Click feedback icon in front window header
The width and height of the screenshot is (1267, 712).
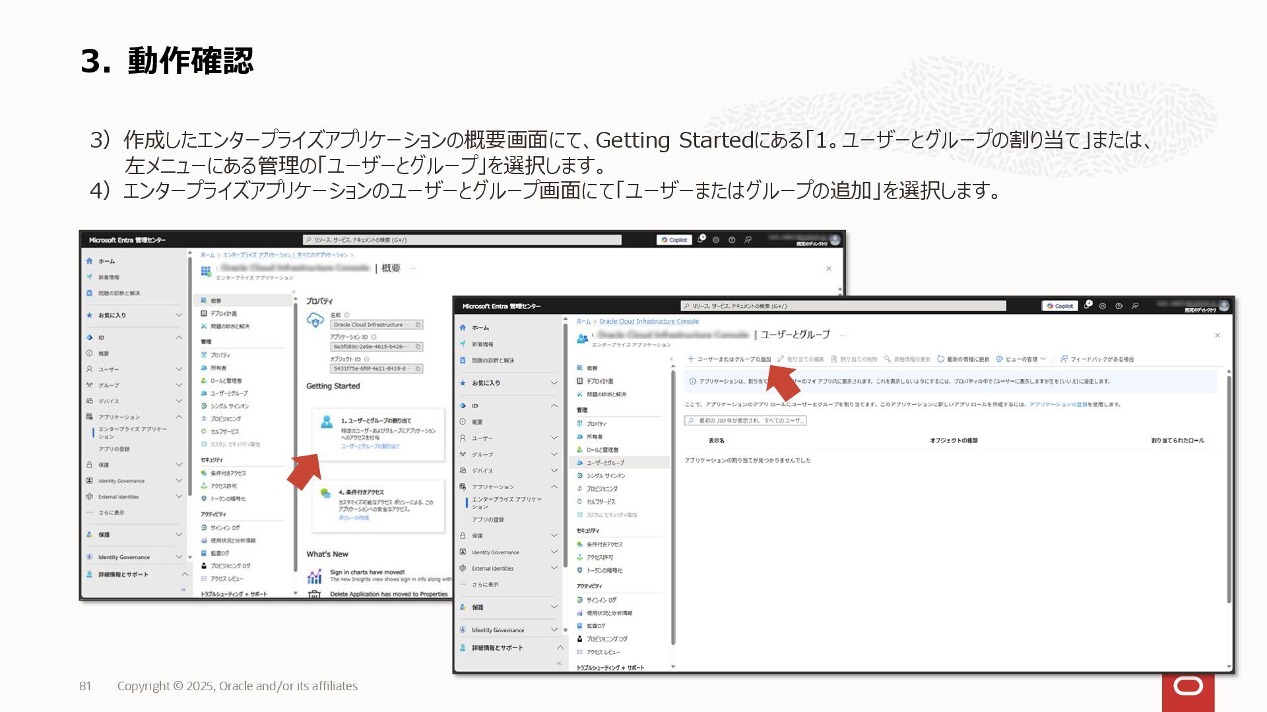1135,306
